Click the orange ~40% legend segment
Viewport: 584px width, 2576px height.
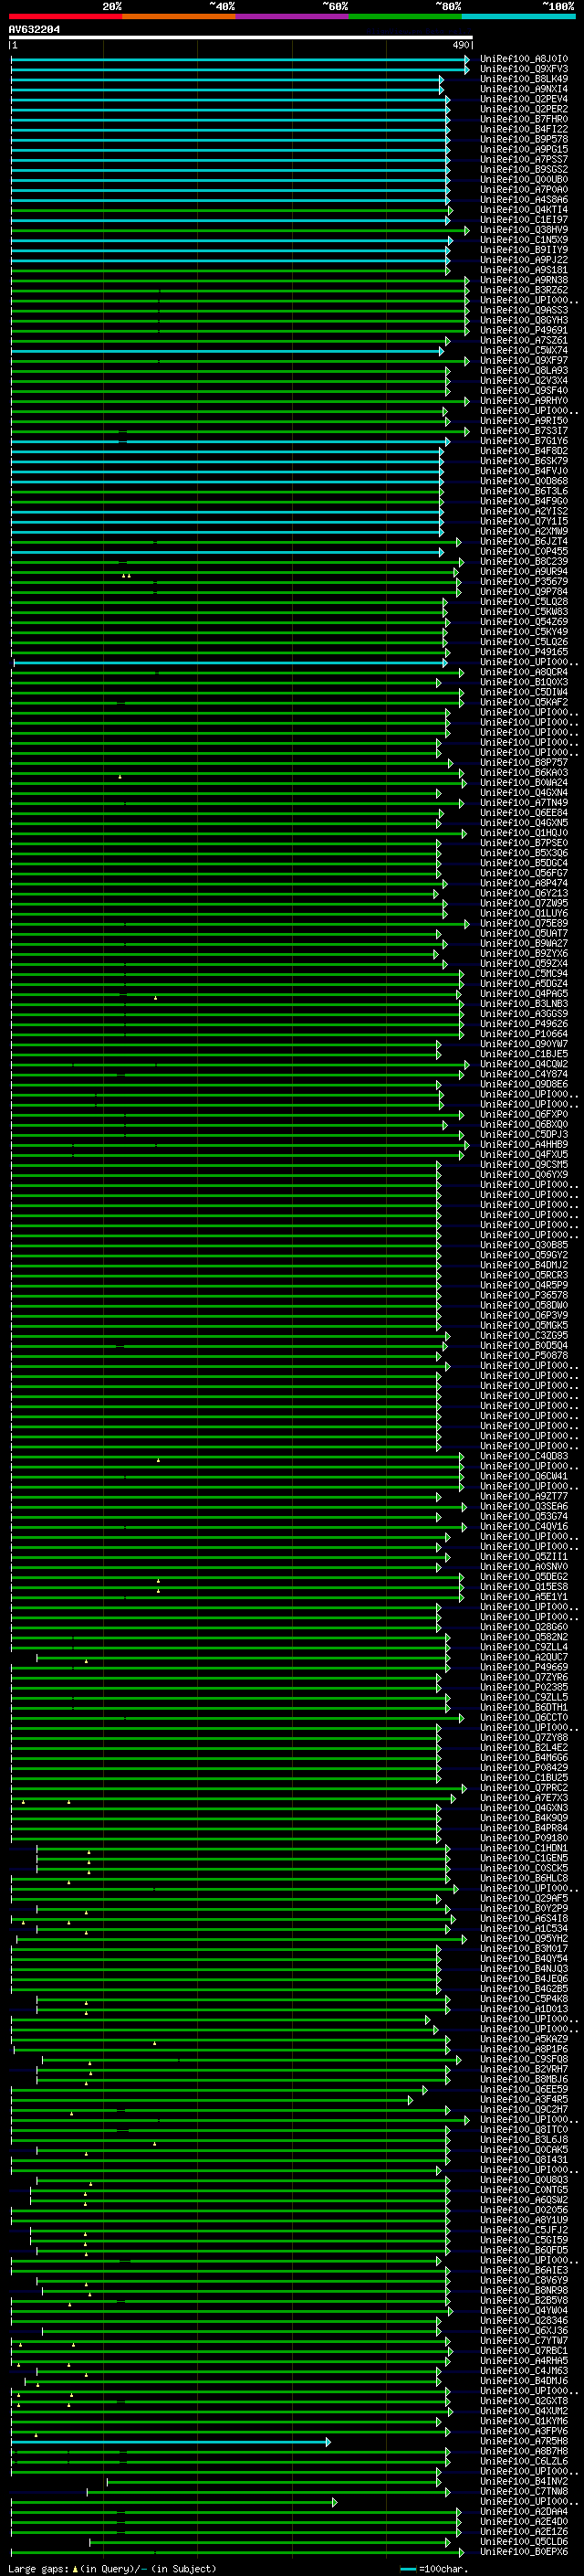[x=179, y=16]
